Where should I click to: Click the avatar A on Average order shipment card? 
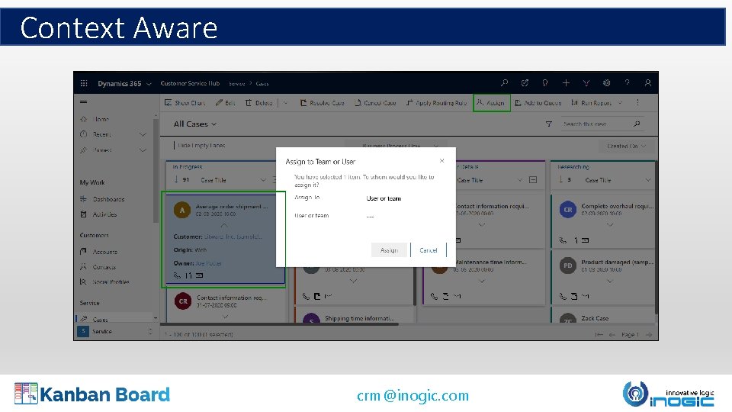tap(182, 211)
